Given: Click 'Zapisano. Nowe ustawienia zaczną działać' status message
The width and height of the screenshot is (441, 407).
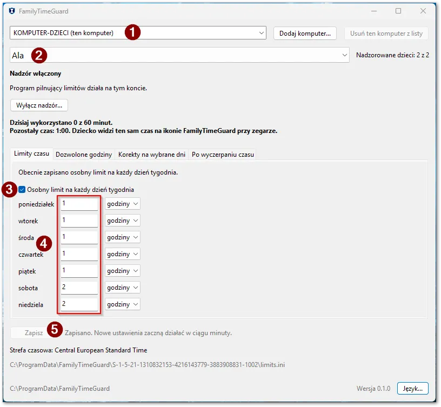Looking at the screenshot, I should (148, 333).
